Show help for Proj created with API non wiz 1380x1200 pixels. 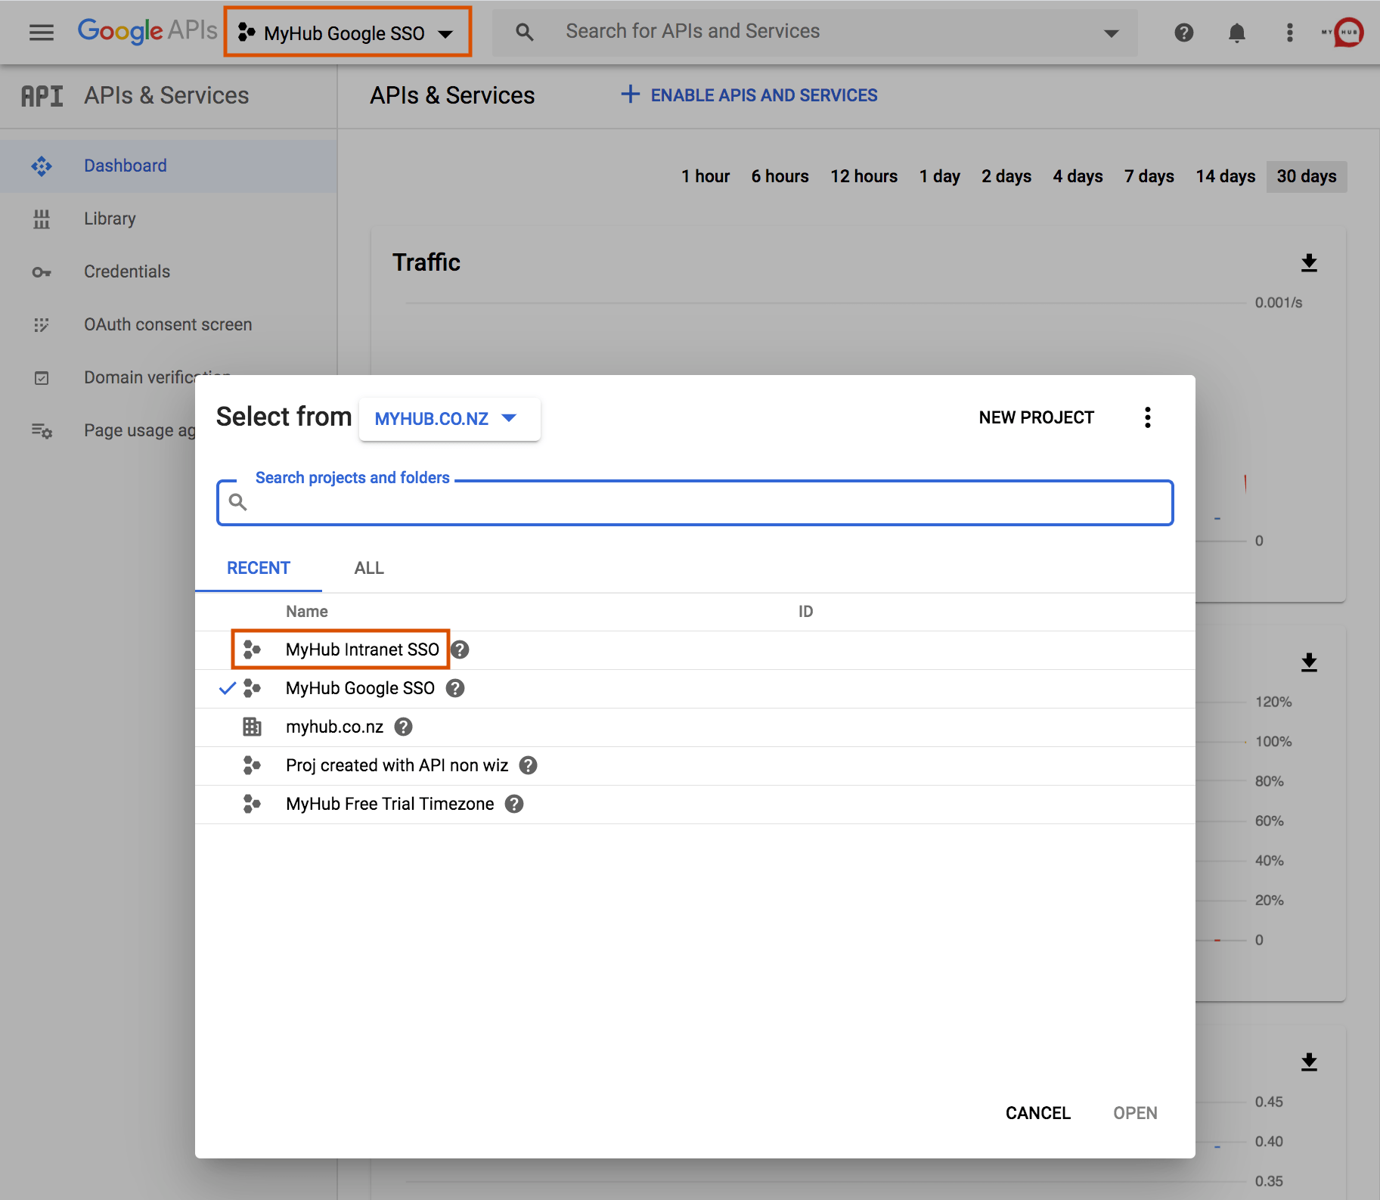529,765
